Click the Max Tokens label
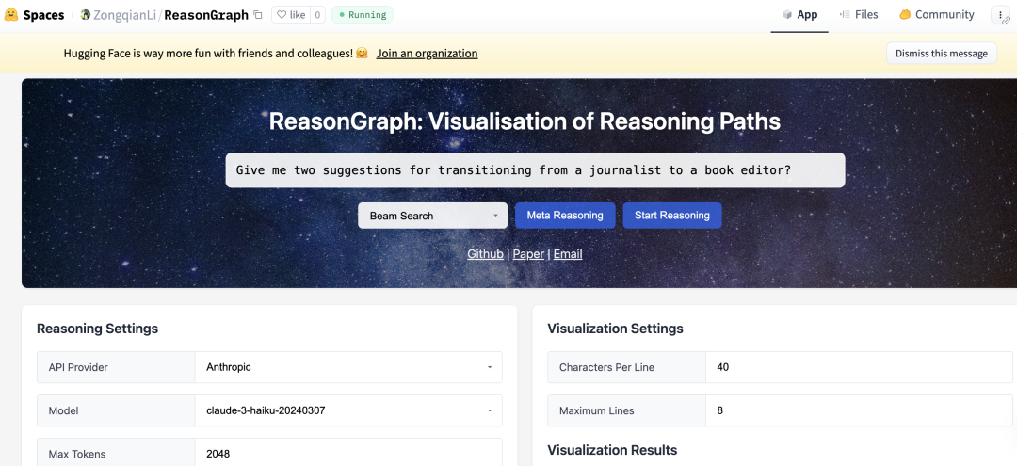The height and width of the screenshot is (466, 1017). pos(76,454)
